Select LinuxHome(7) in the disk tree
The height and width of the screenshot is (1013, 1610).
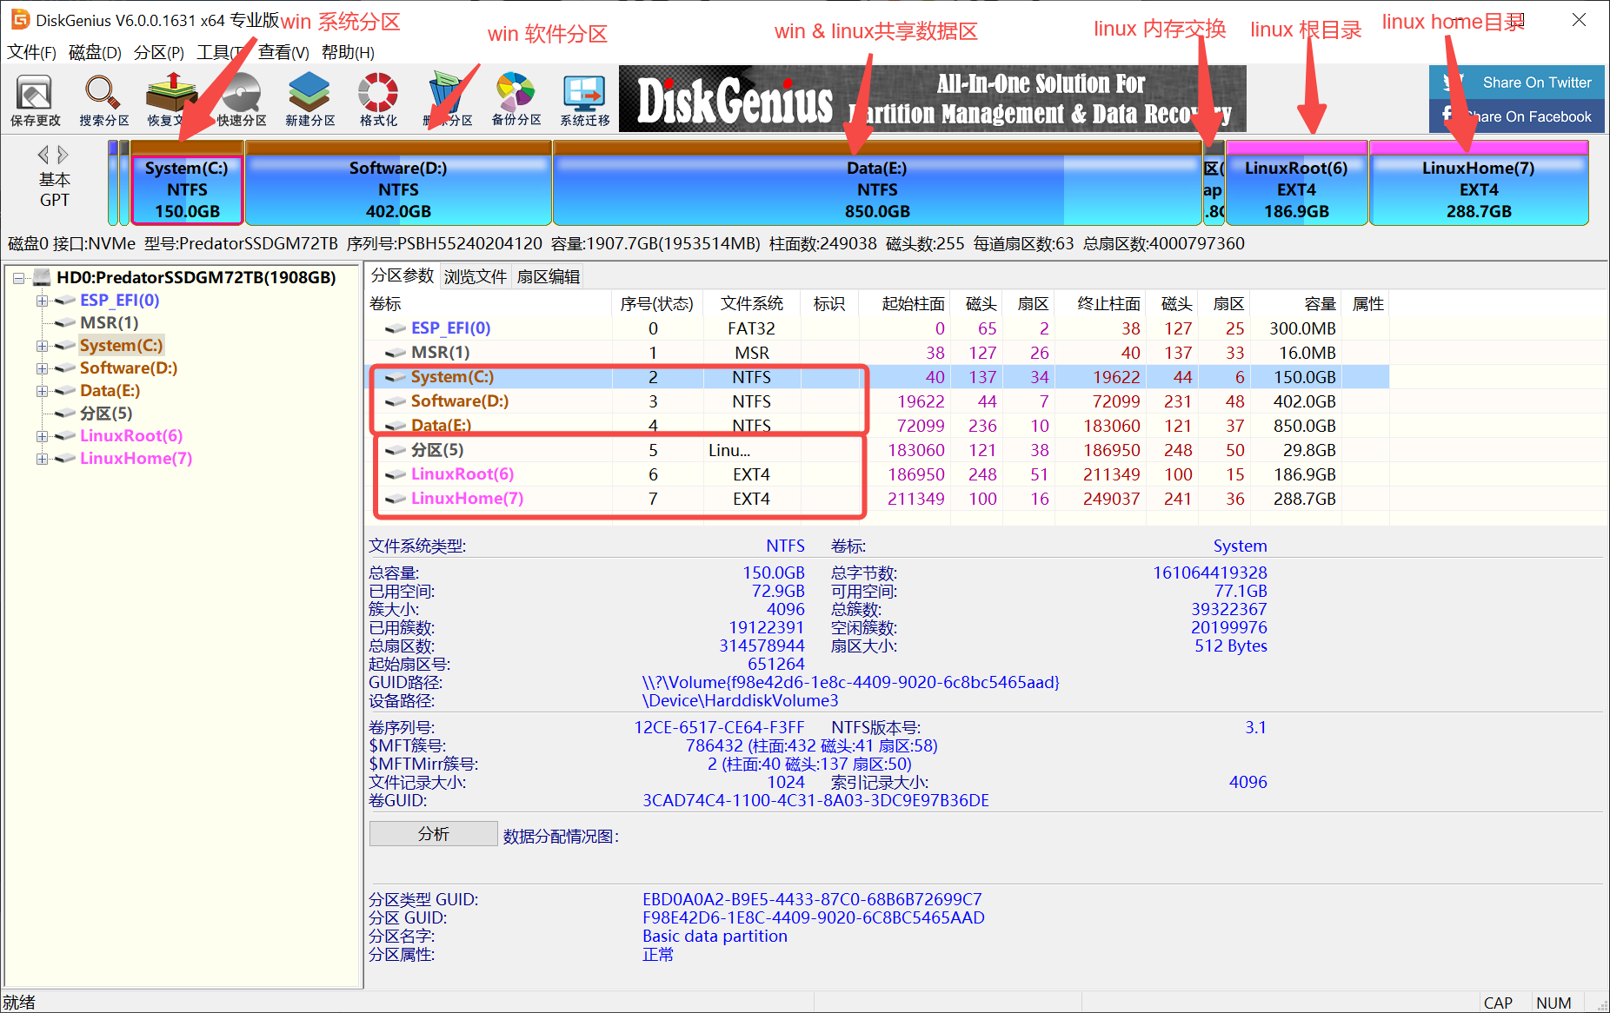click(136, 458)
